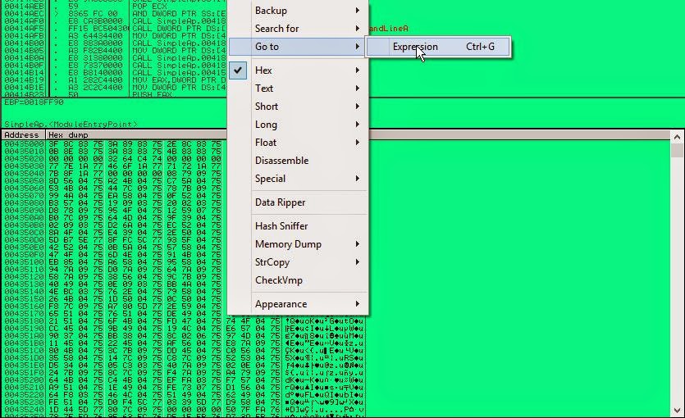Select dump row at address 00435100
Screen dimensions: 685x418
tap(113, 262)
